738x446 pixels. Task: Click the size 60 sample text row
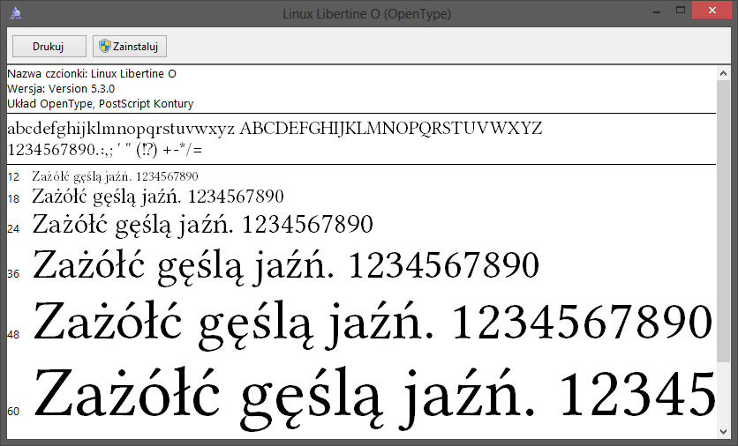(x=374, y=398)
